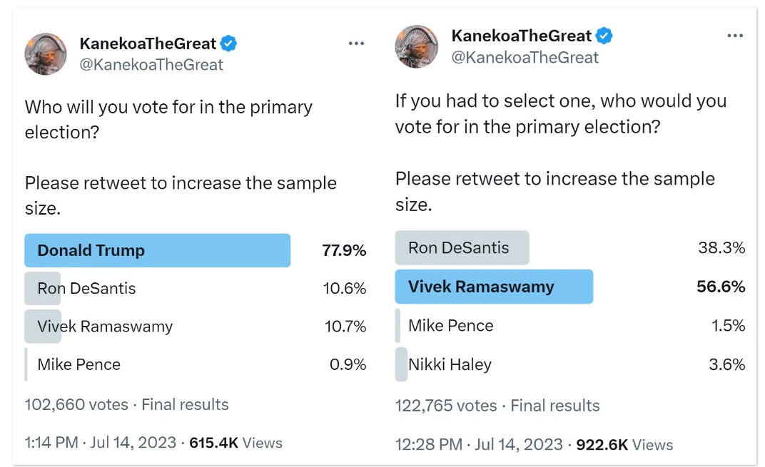This screenshot has width=765, height=467.
Task: Select the Nikki Haley poll option
Action: point(570,364)
